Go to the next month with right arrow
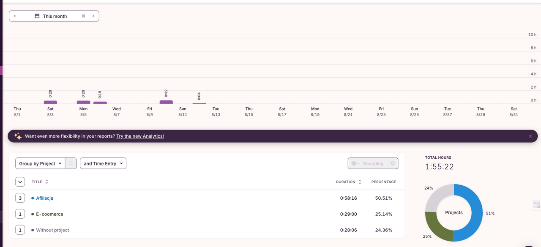Screen dimensions: 541x247 (x=93, y=16)
